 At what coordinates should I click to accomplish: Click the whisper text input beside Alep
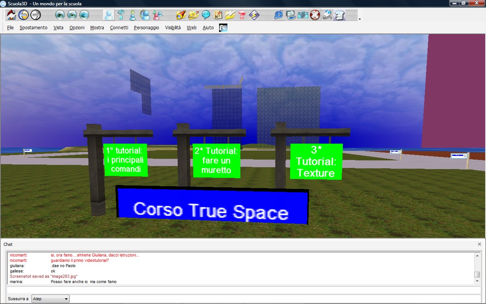[276, 299]
